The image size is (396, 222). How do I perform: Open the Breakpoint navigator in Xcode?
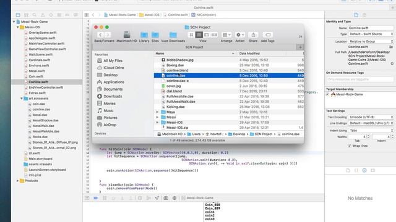tap(67, 15)
